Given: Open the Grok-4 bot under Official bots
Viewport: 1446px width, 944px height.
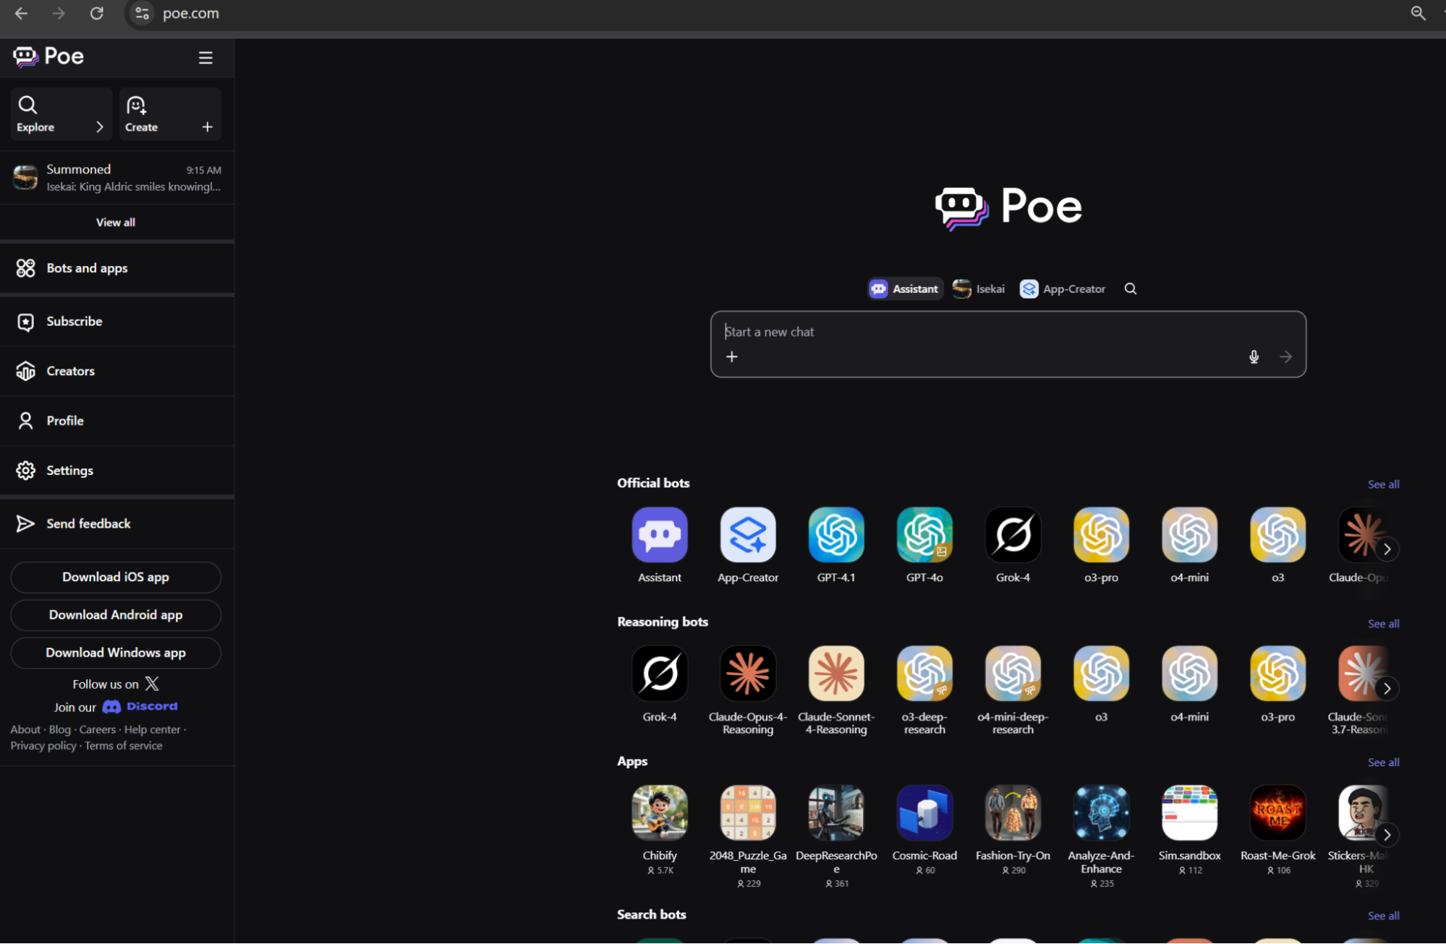Looking at the screenshot, I should pyautogui.click(x=1012, y=536).
